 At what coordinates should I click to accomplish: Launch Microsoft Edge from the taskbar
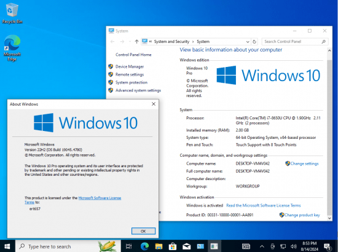tap(144, 246)
